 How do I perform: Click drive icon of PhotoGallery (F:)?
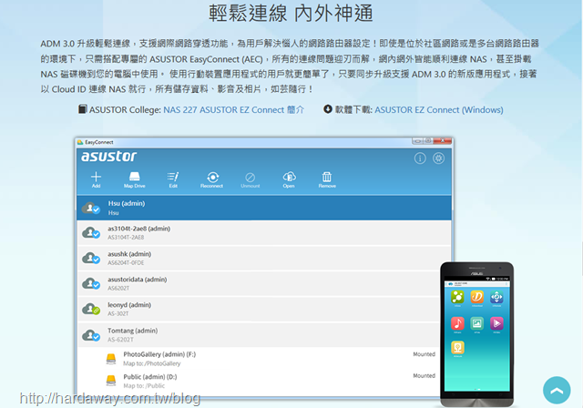111,359
